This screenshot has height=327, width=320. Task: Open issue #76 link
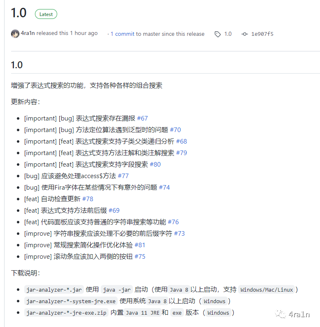[173, 222]
